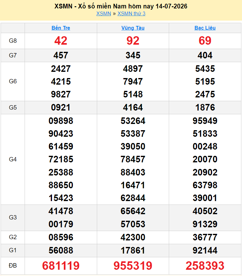Select G4 number 78457
Screen dimensions: 242x276
[133, 160]
